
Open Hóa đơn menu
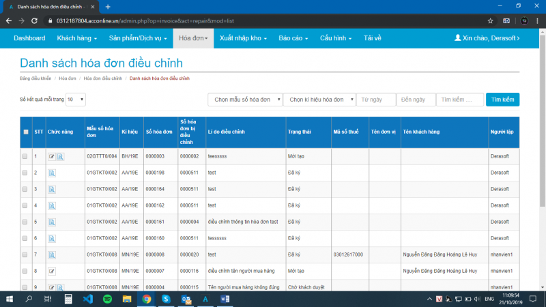click(193, 38)
